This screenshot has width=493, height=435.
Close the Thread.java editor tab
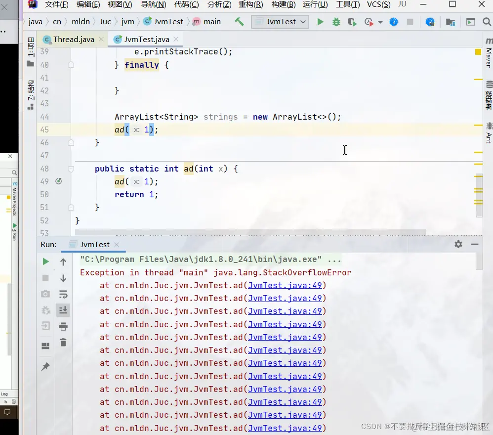(x=101, y=39)
